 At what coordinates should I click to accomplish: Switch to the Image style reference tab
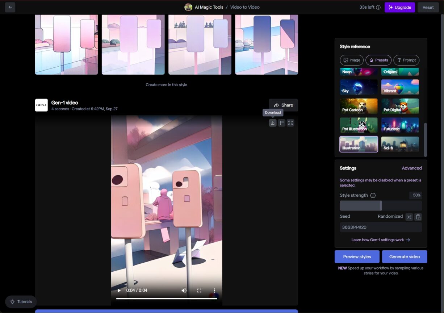351,60
